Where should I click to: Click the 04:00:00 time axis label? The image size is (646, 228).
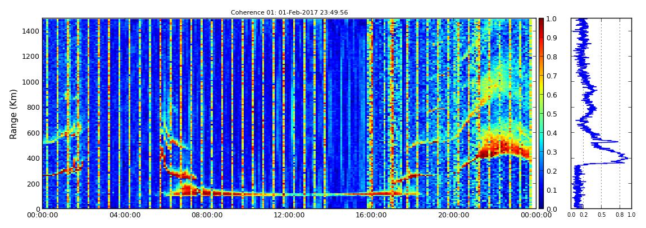(124, 215)
